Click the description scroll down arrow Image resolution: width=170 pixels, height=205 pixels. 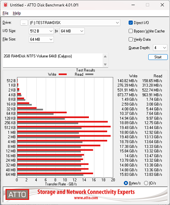click(x=105, y=64)
